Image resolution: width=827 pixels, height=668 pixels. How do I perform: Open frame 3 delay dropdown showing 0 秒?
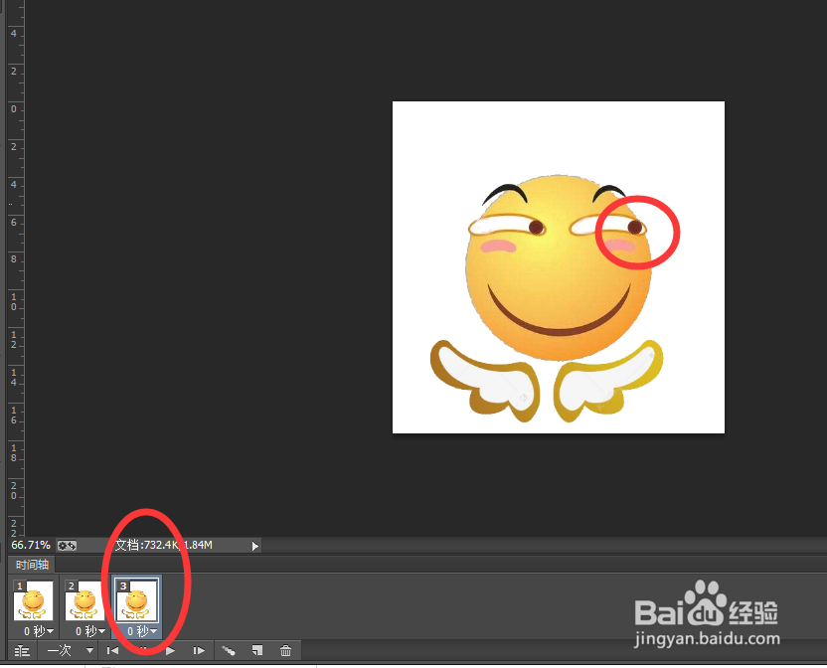coord(142,631)
